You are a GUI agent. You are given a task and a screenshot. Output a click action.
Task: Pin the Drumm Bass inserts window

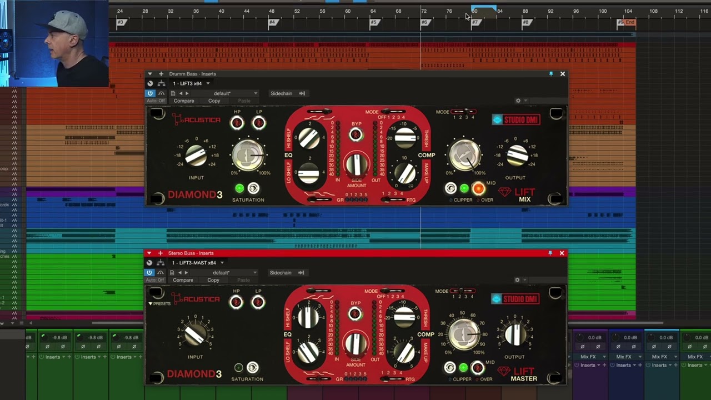coord(551,74)
